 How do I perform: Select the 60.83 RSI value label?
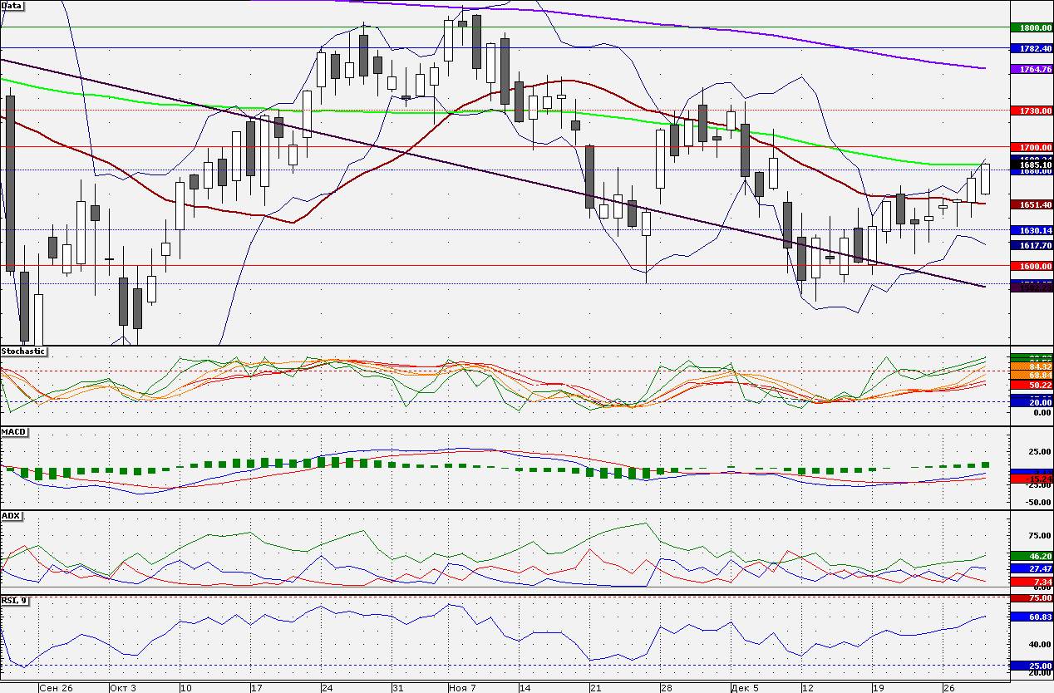1032,617
